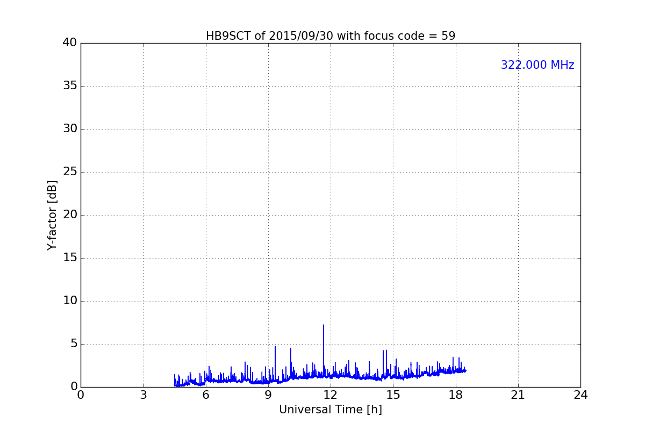645x430 pixels.
Task: Click x-axis tick label 6
Action: 206,395
